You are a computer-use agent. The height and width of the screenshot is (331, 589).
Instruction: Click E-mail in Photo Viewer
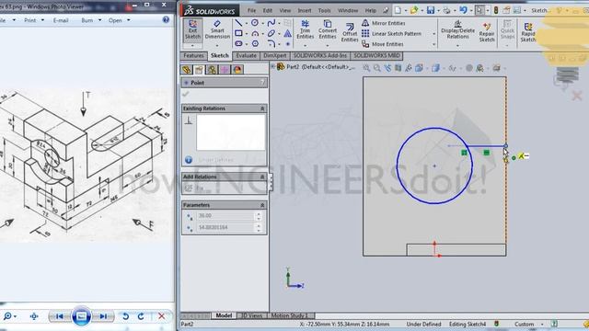coord(61,20)
